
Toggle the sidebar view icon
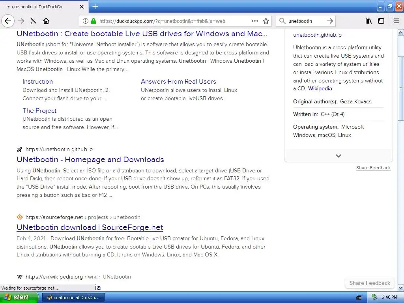[x=381, y=21]
